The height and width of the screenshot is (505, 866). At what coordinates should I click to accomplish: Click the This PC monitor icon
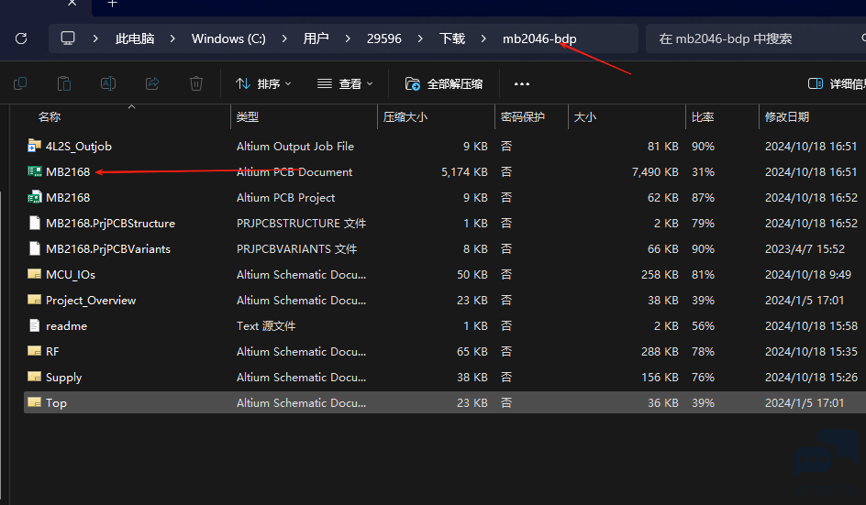pos(68,38)
